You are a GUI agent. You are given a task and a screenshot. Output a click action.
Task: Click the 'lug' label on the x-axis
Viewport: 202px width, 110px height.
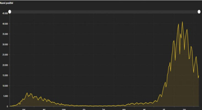pos(104,109)
